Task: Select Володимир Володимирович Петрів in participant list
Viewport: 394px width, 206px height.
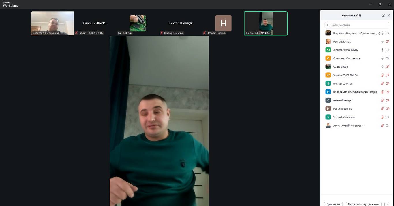Action: [x=355, y=92]
